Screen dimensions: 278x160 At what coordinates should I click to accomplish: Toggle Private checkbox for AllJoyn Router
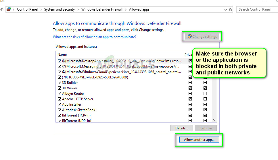190,93
